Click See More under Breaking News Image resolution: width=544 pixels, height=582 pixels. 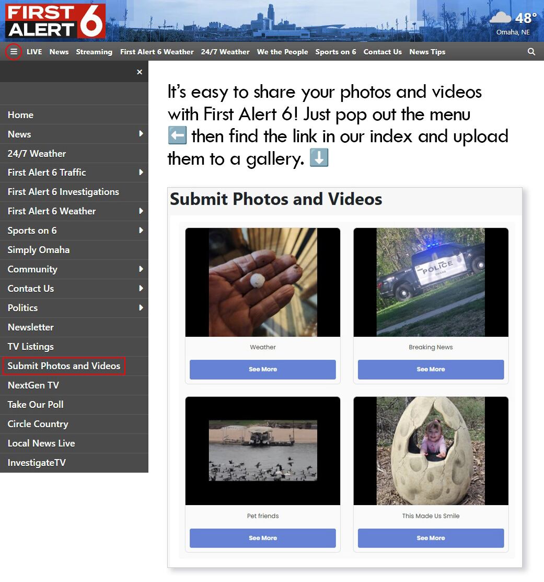pos(431,369)
